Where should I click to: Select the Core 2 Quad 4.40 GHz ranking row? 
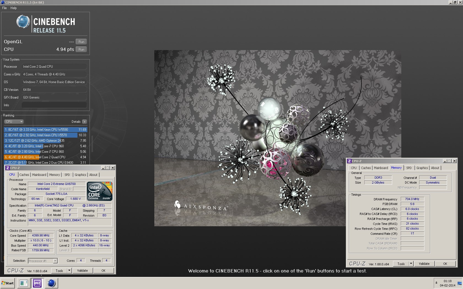[x=45, y=157]
